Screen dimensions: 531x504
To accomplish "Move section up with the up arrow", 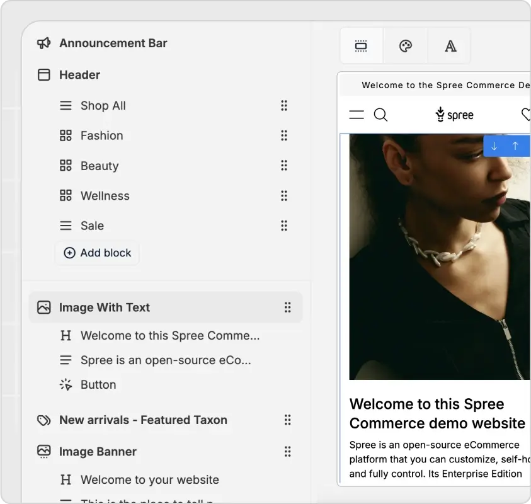I will tap(515, 146).
